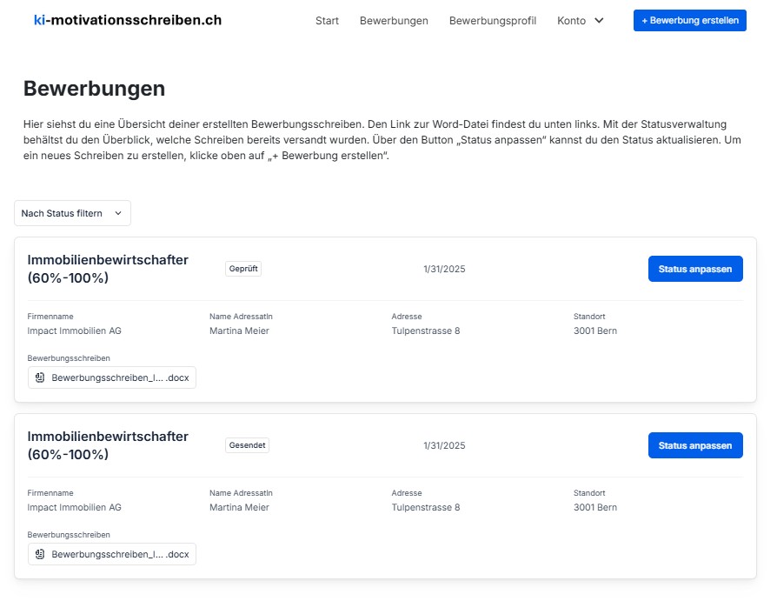Expand the Konto menu
This screenshot has width=777, height=601.
(580, 21)
